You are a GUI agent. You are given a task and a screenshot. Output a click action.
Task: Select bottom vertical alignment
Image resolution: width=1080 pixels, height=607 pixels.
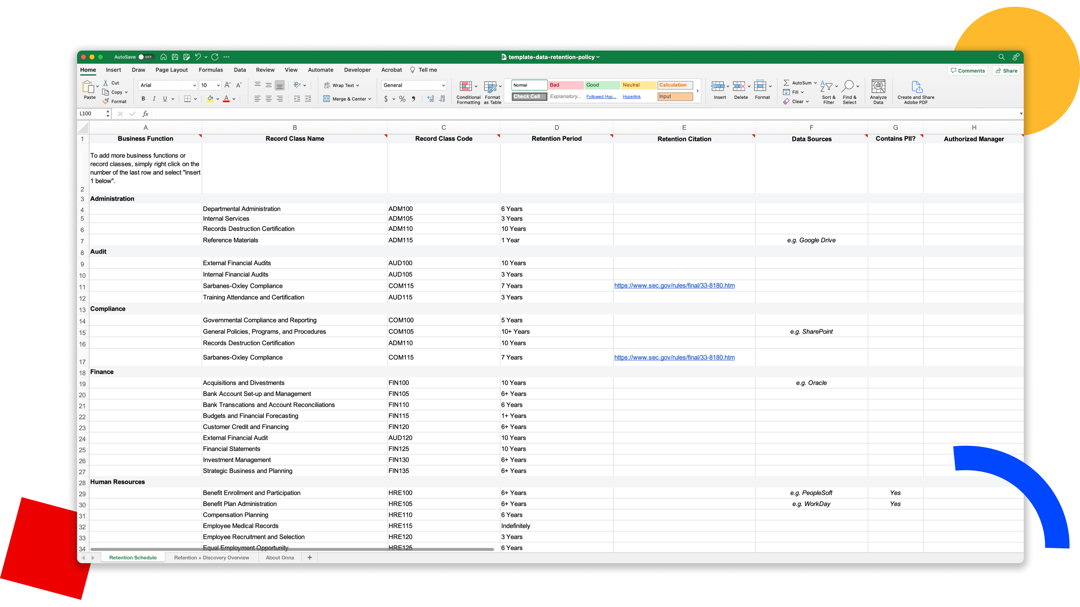280,85
